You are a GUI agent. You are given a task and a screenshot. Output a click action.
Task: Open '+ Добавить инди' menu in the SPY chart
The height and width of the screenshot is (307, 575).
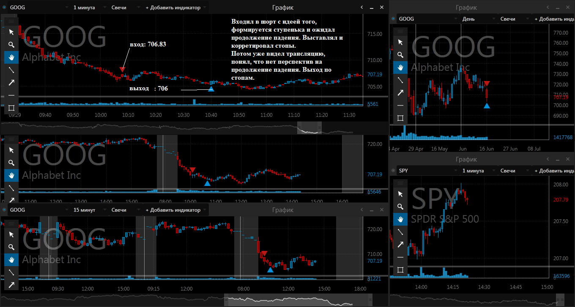tap(554, 171)
